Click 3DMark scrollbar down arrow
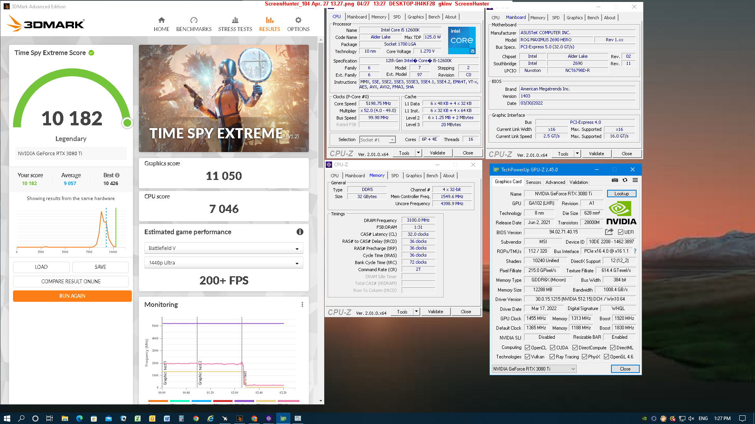755x424 pixels. [321, 401]
